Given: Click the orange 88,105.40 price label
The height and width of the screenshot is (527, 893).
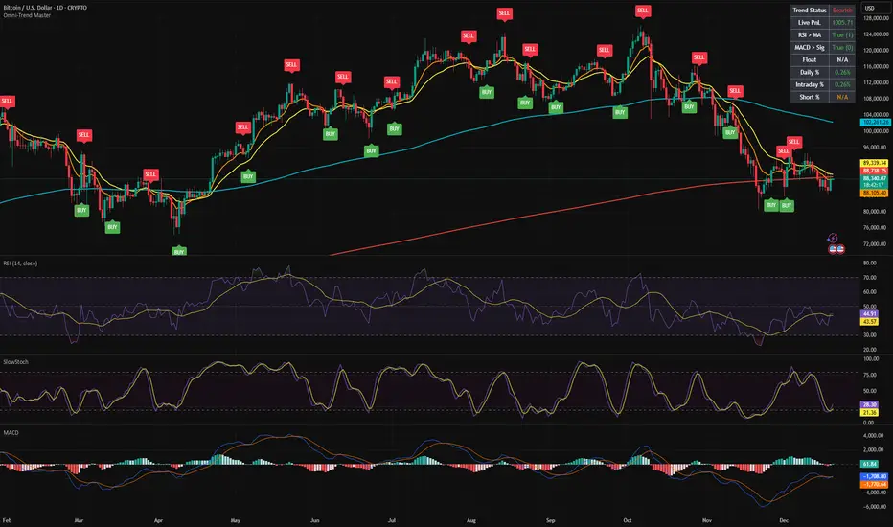Looking at the screenshot, I should 874,194.
